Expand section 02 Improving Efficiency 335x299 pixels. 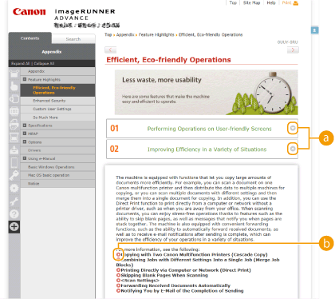pyautogui.click(x=293, y=149)
